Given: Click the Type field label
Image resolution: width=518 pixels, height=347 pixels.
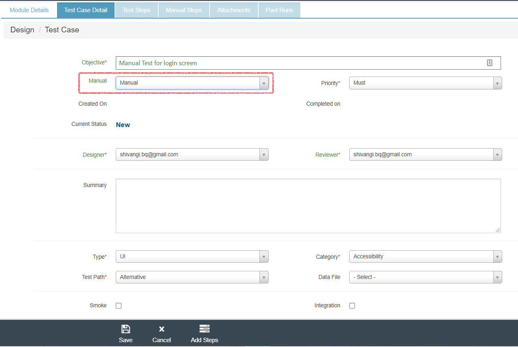Looking at the screenshot, I should pos(100,257).
